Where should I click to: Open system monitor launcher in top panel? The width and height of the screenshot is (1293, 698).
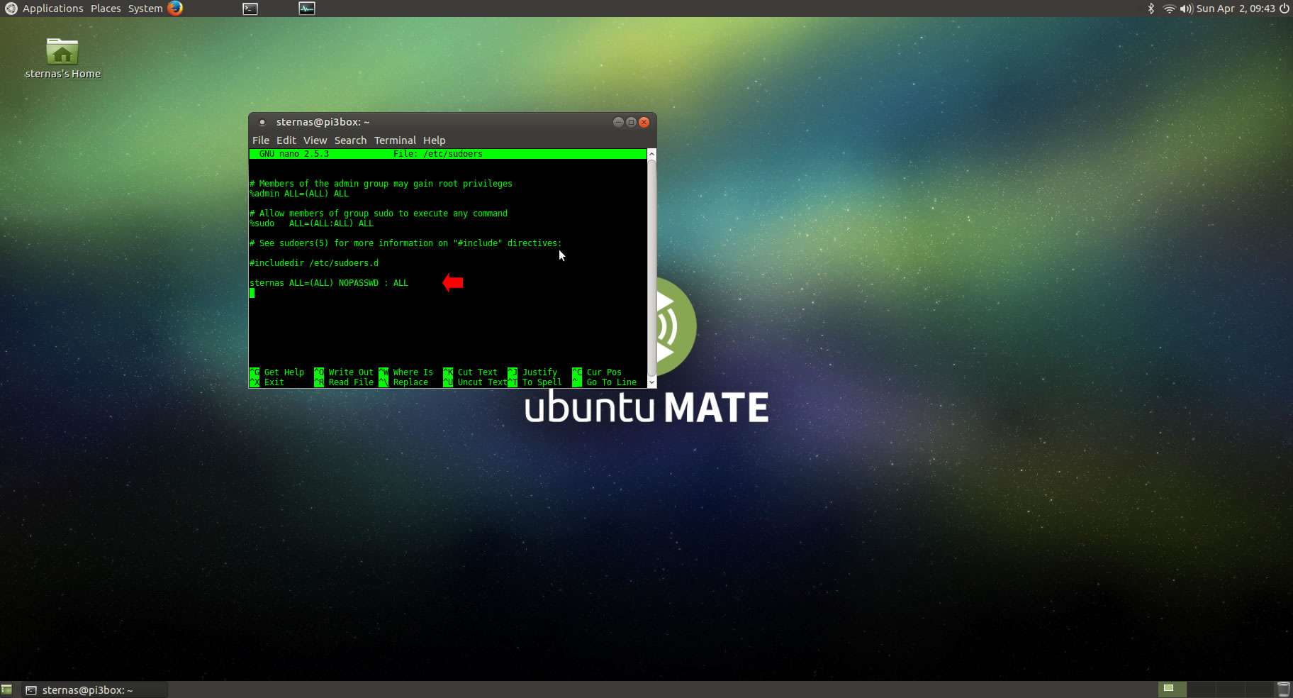click(307, 9)
